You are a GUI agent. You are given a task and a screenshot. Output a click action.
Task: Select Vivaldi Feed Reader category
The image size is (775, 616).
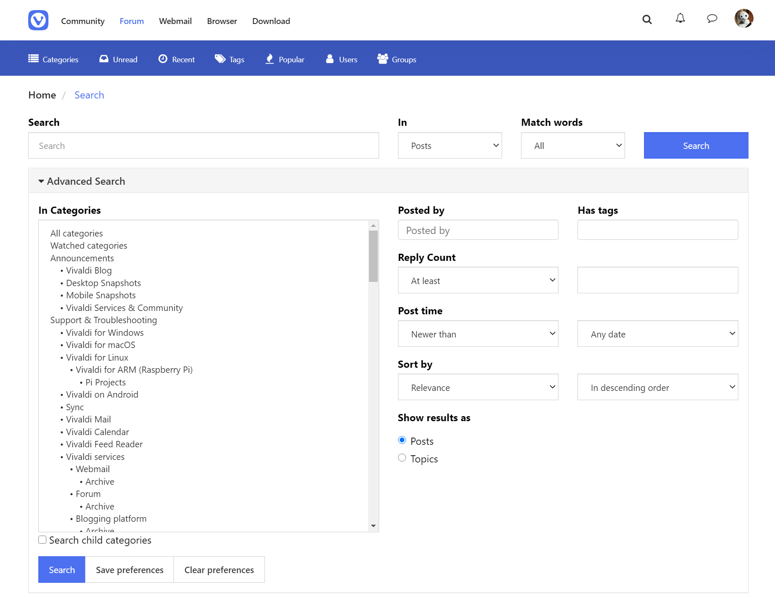pos(104,444)
